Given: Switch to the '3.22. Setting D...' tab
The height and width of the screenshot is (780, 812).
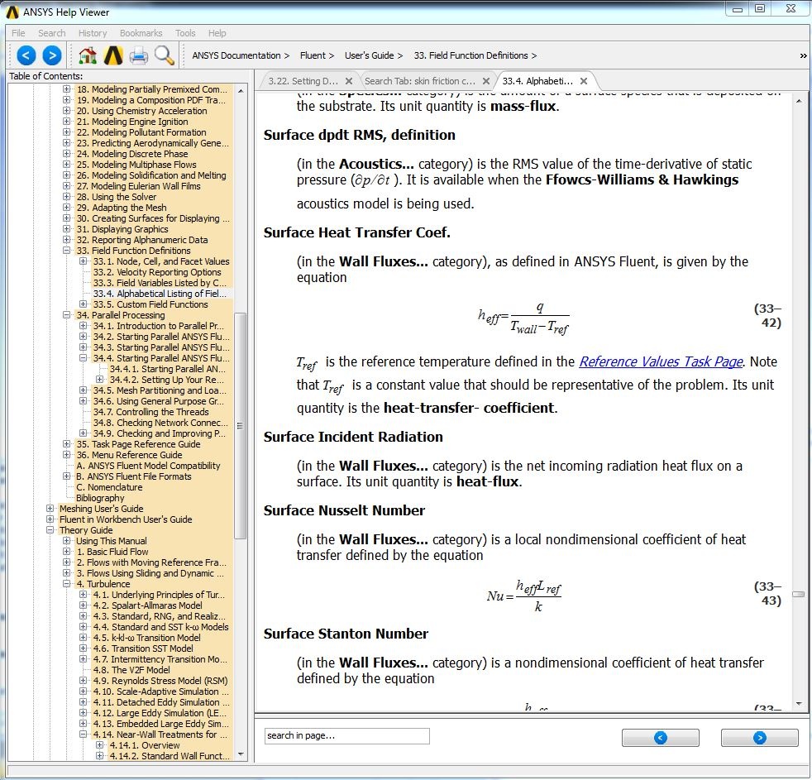Looking at the screenshot, I should (x=303, y=81).
